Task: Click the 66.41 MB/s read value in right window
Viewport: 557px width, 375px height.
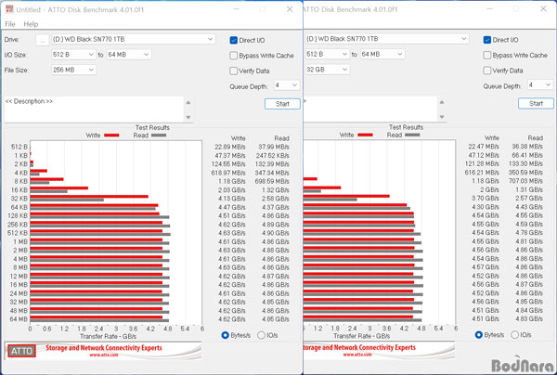Action: pos(527,155)
